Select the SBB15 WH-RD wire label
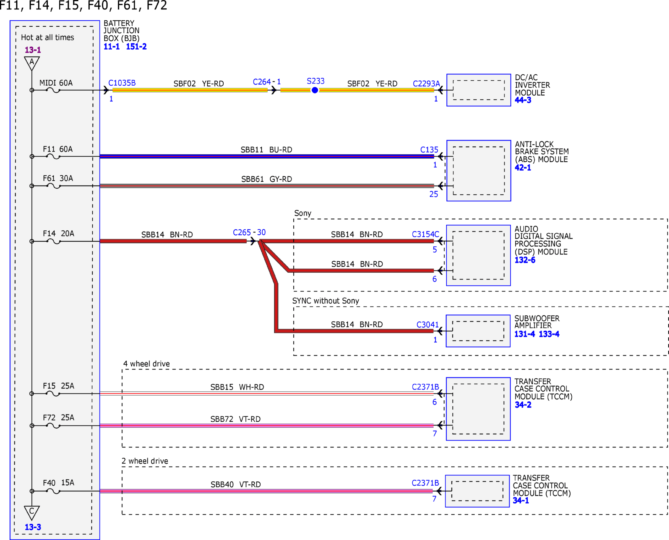 click(237, 387)
